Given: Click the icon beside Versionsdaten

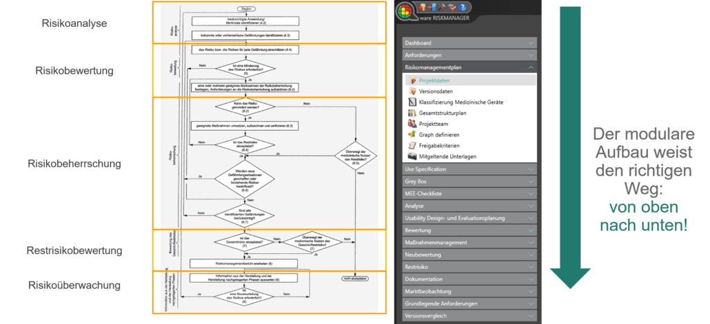Looking at the screenshot, I should tap(412, 91).
